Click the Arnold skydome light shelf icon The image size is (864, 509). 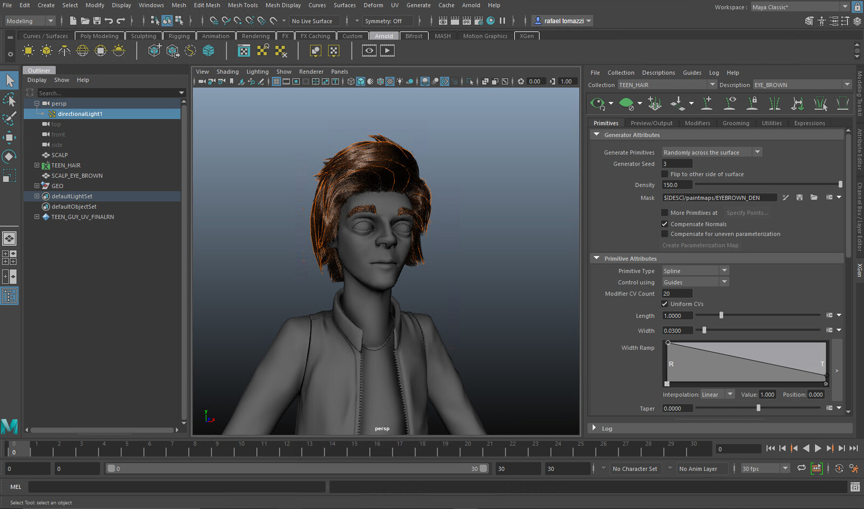83,51
